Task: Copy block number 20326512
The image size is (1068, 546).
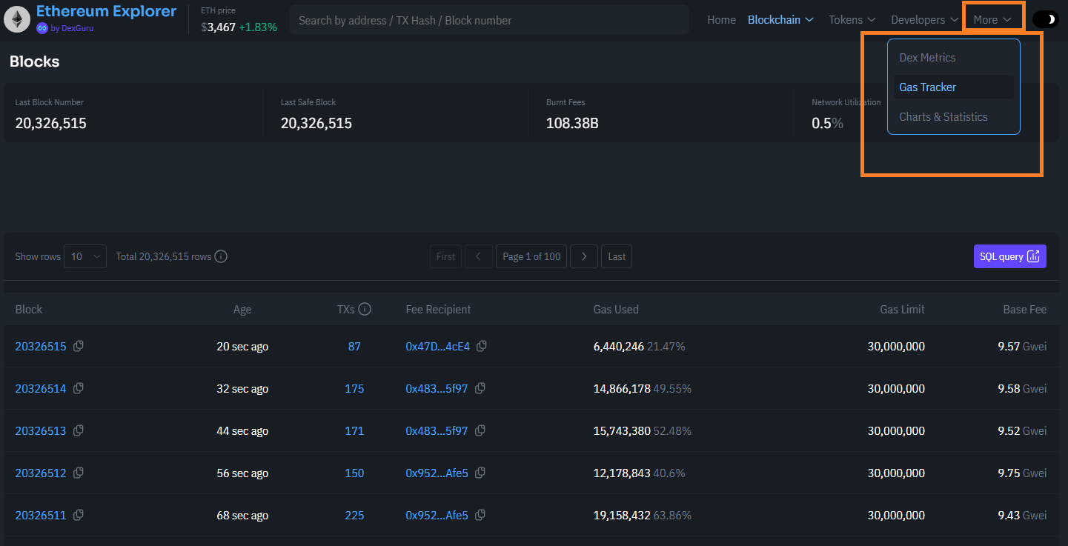Action: coord(79,473)
